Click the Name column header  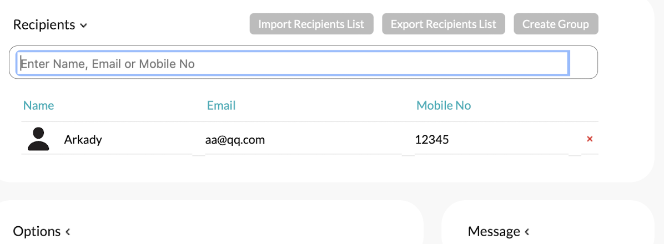(x=39, y=105)
